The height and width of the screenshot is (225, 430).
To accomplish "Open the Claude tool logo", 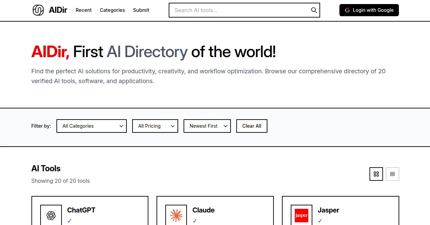I will (x=176, y=215).
